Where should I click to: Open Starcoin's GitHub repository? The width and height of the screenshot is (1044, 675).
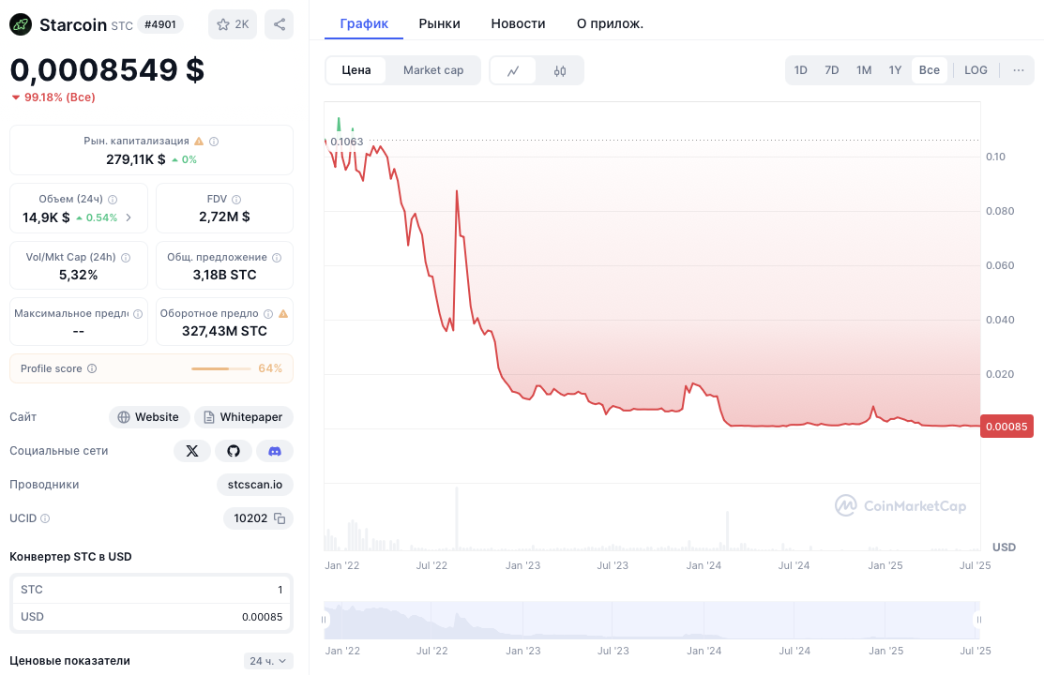point(233,451)
